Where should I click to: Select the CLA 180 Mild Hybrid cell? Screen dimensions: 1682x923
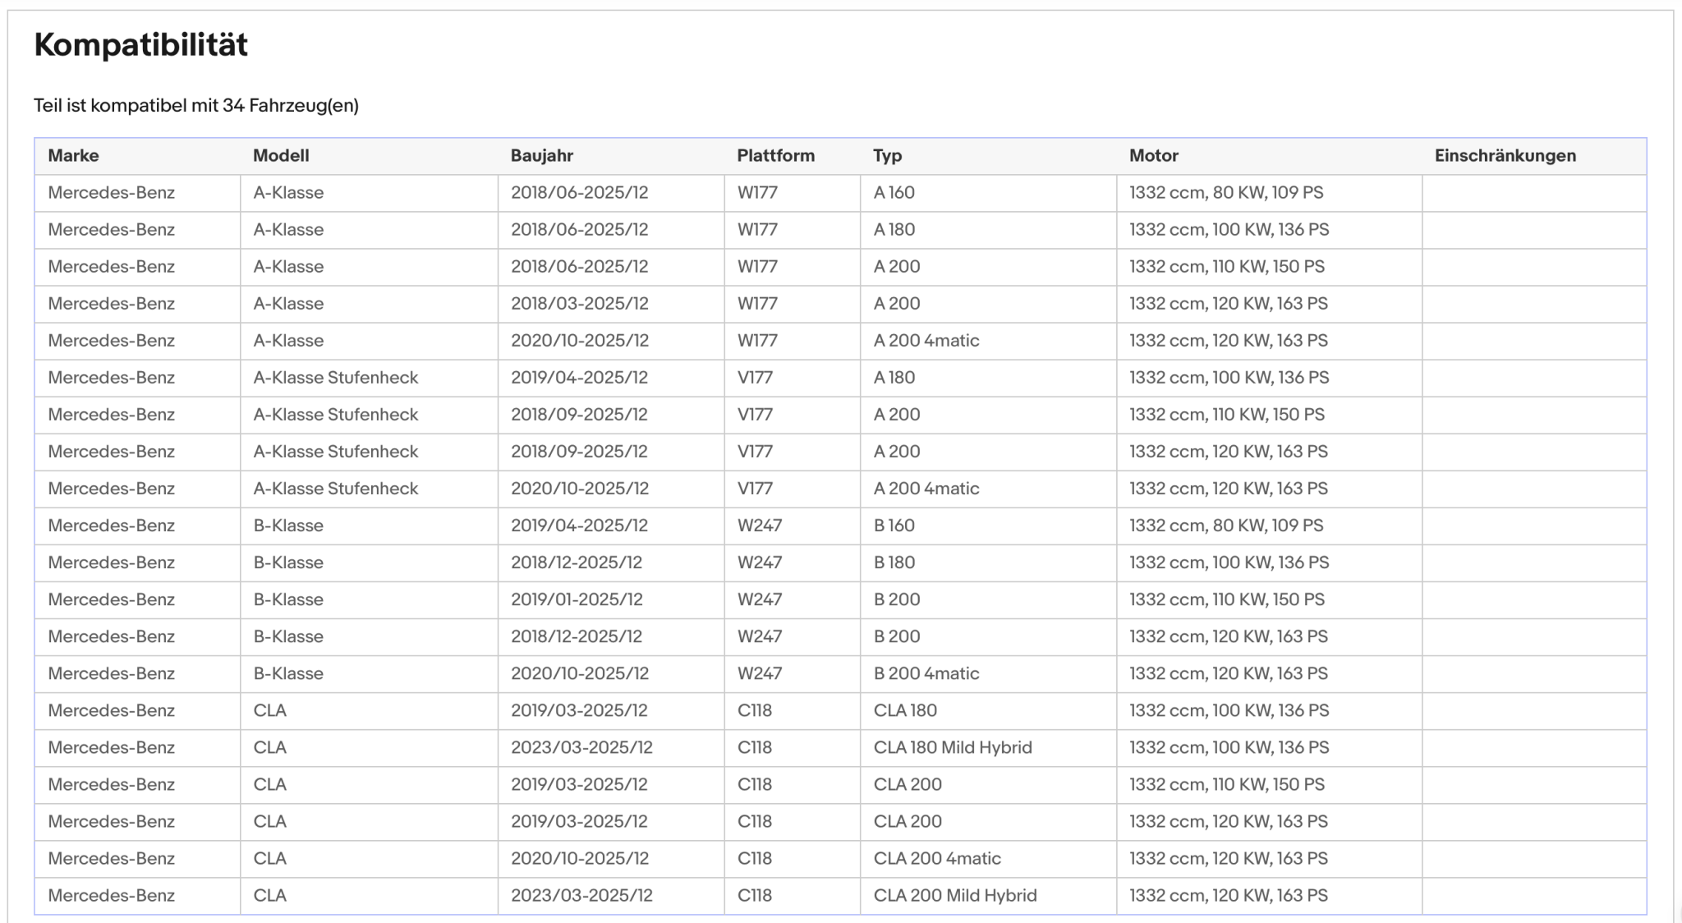tap(988, 747)
